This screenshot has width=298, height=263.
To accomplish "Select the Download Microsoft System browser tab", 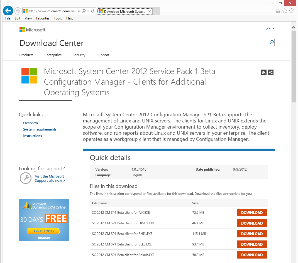I will [125, 11].
